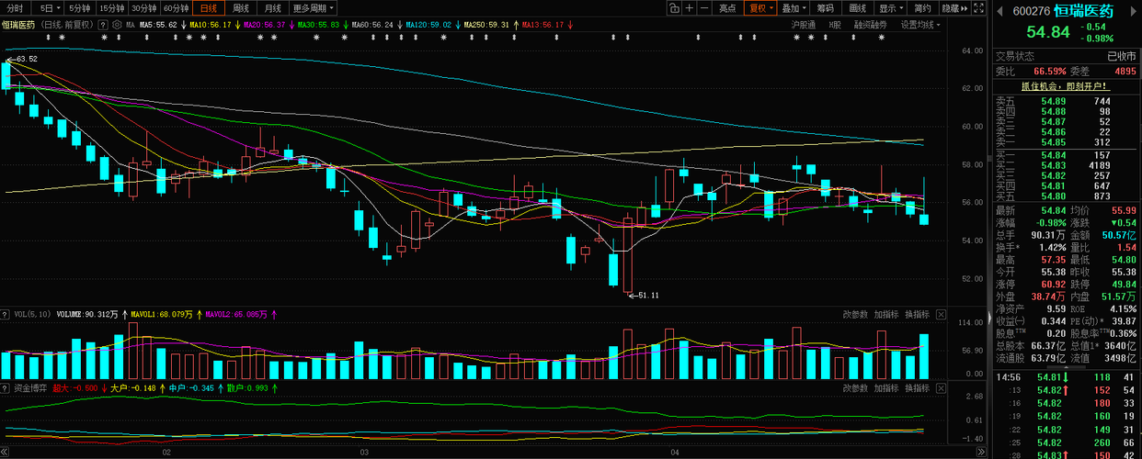
Task: Click 换指标 in the VOL panel
Action: (x=917, y=314)
